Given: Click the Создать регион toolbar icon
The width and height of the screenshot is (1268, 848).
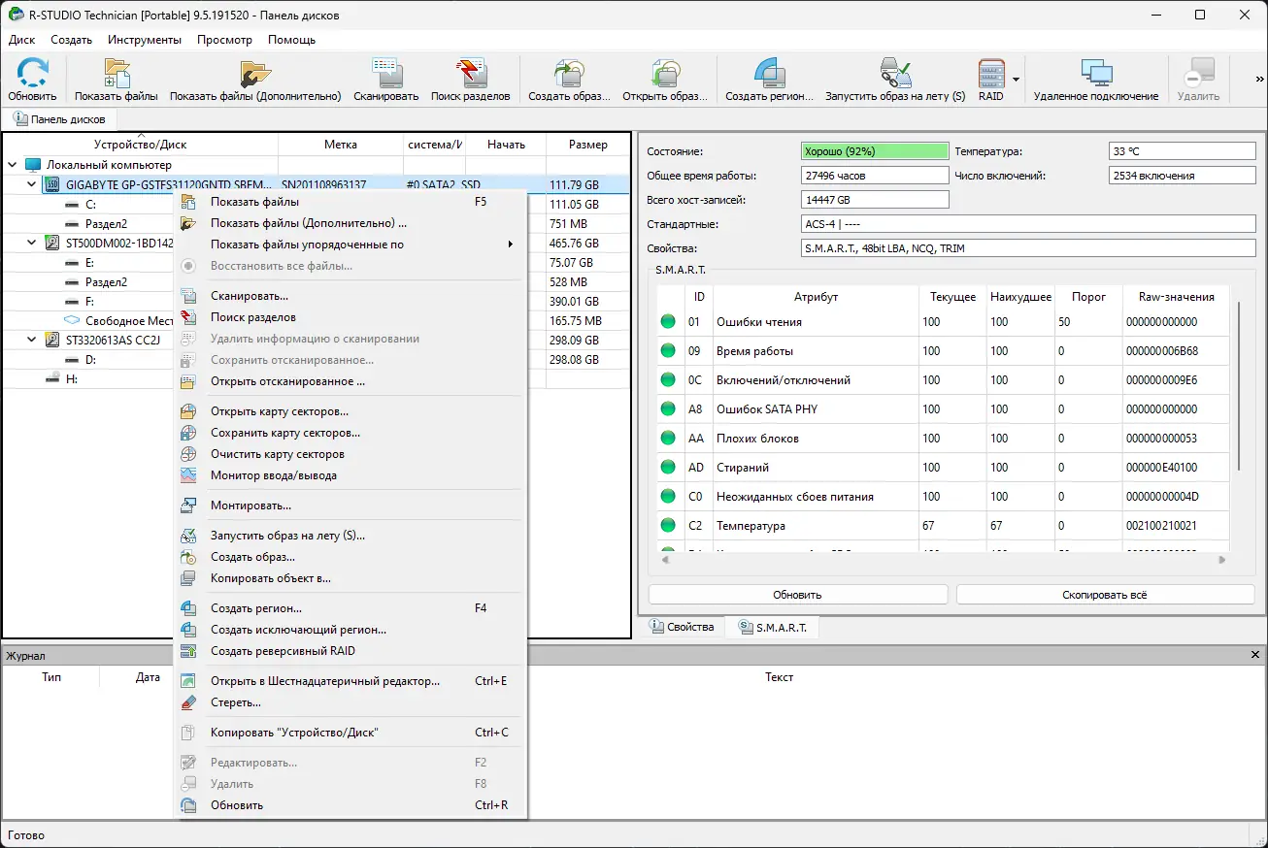Looking at the screenshot, I should tap(768, 78).
